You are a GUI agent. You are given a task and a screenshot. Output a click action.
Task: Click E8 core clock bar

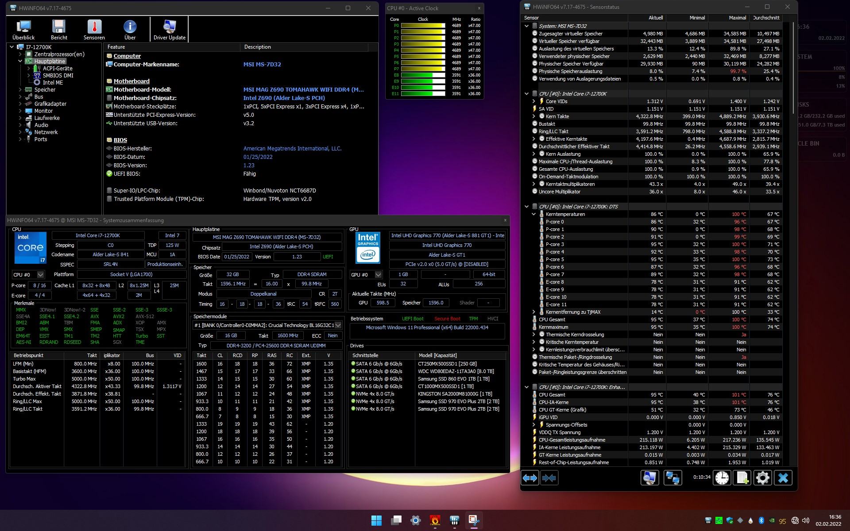(423, 75)
